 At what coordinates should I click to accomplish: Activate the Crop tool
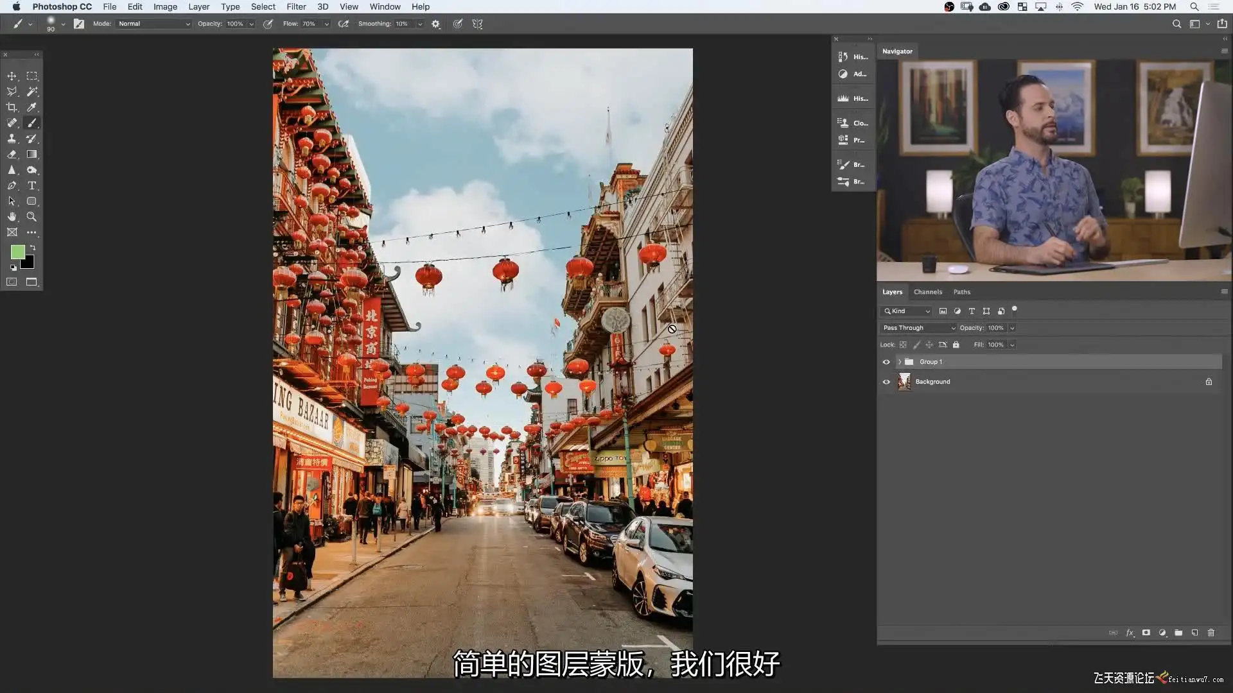pos(12,107)
